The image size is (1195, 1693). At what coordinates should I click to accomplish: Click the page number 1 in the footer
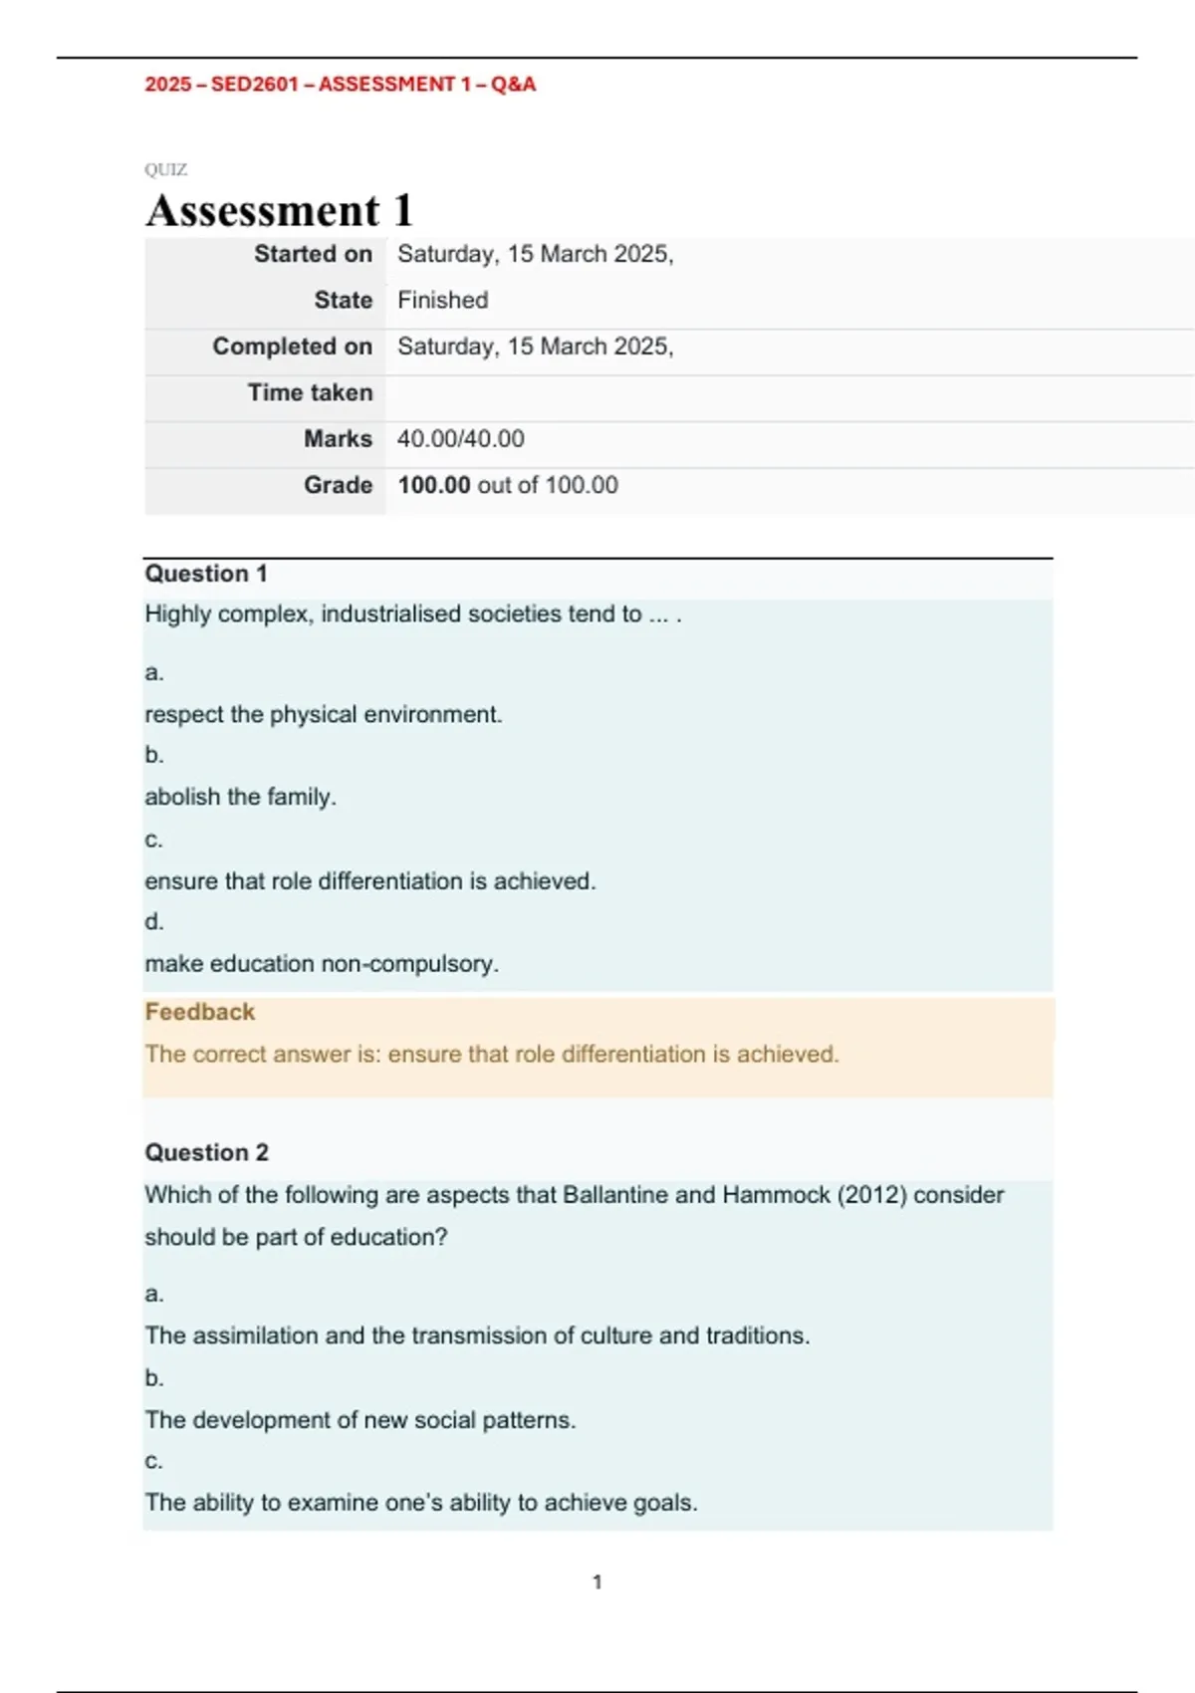coord(597,1581)
